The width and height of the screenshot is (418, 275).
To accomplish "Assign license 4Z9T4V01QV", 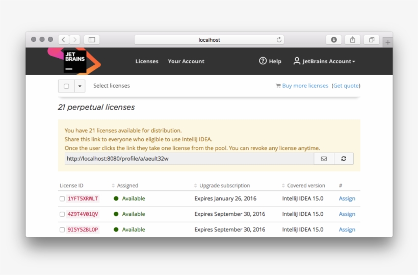I will tap(347, 214).
